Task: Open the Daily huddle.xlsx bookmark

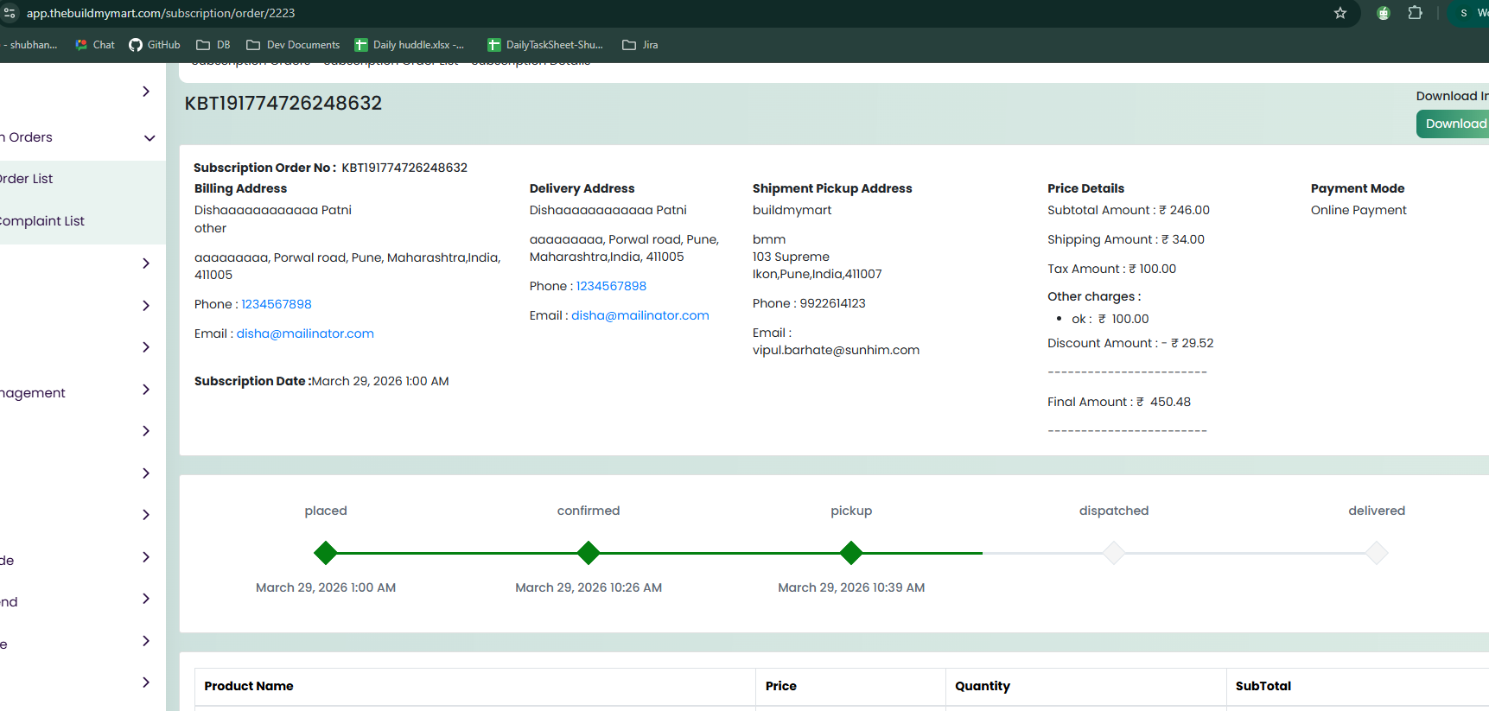Action: [x=410, y=45]
